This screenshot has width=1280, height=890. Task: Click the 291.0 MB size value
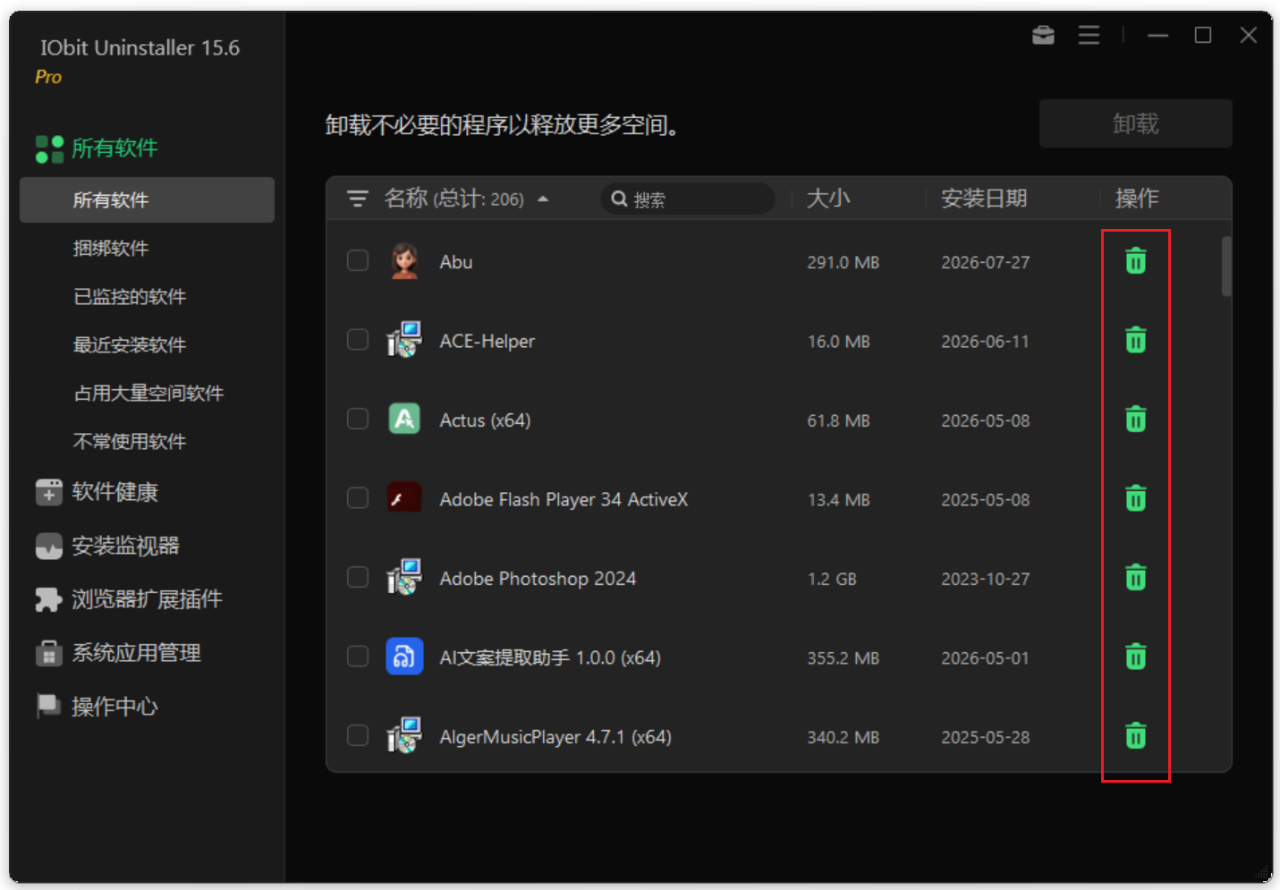coord(843,262)
